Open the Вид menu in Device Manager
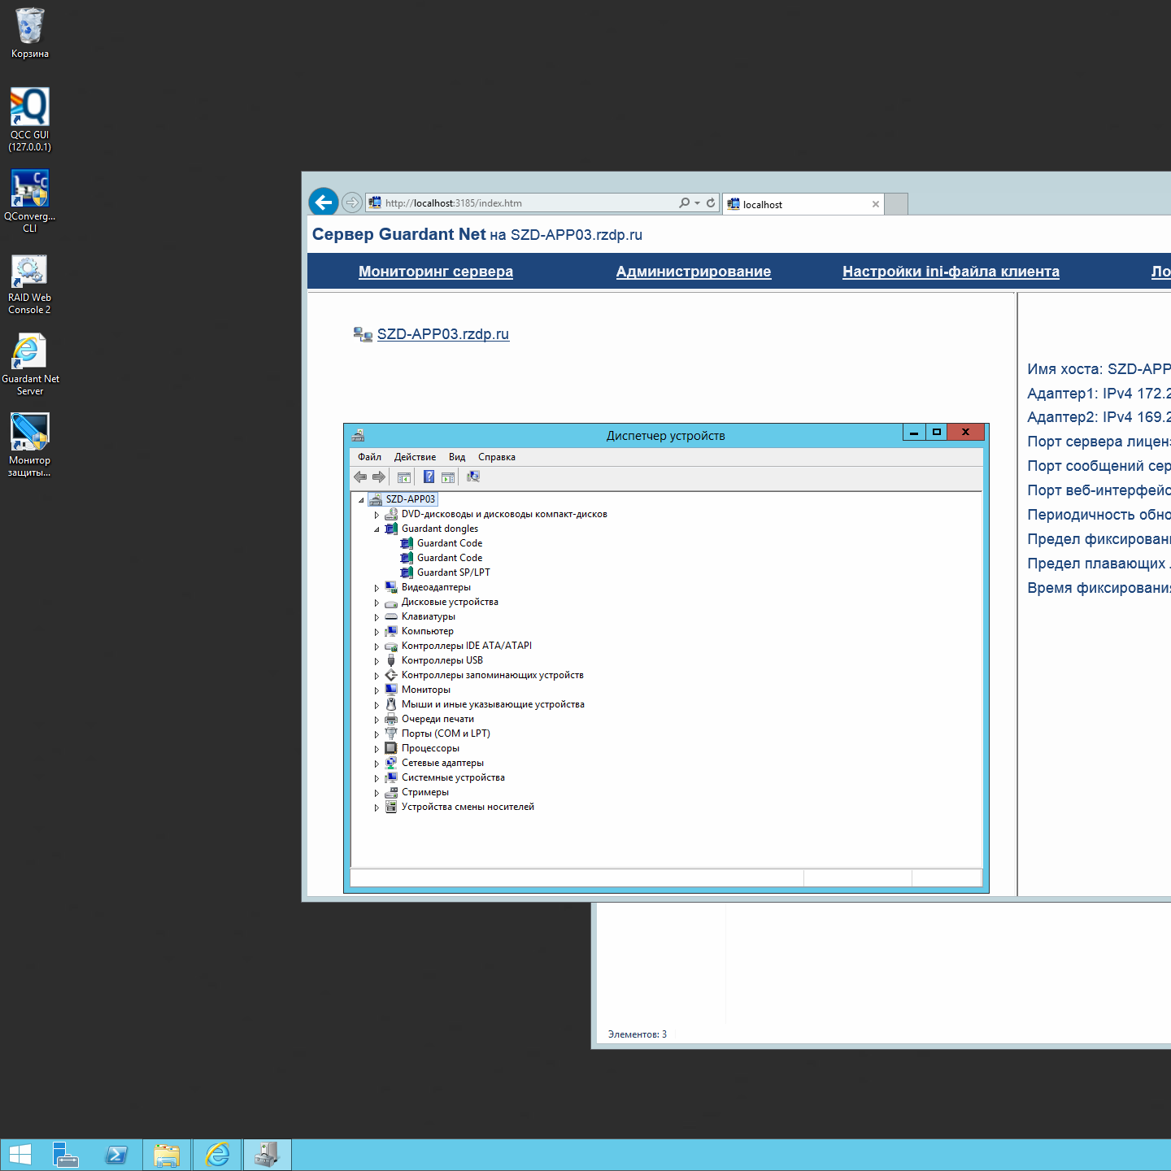Viewport: 1171px width, 1171px height. pos(457,457)
